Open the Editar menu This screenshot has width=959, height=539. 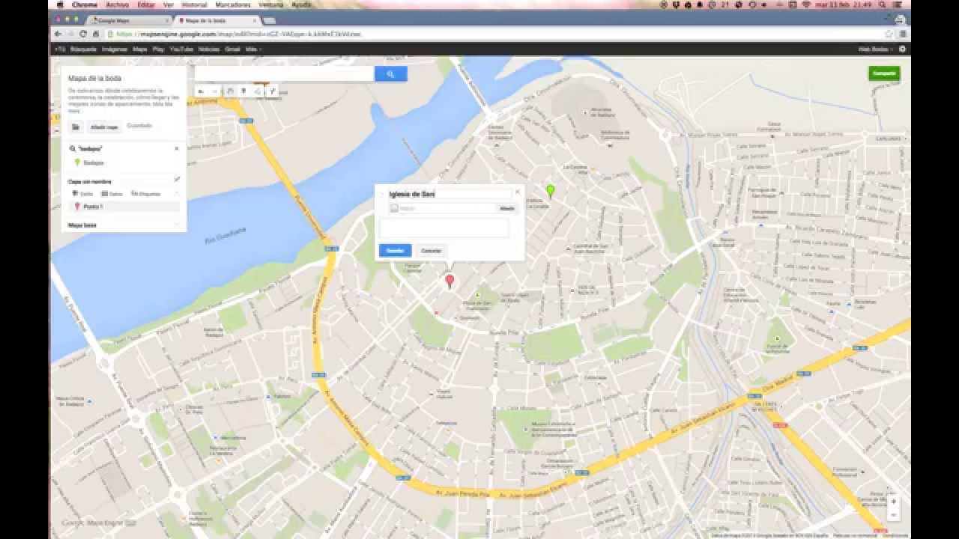(x=145, y=4)
